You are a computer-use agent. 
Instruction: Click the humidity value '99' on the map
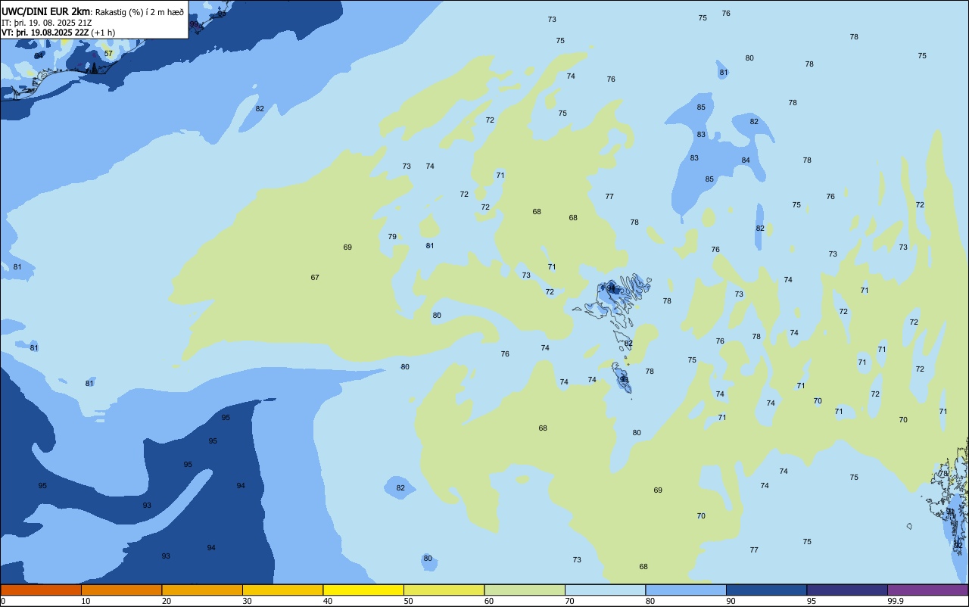click(x=194, y=24)
